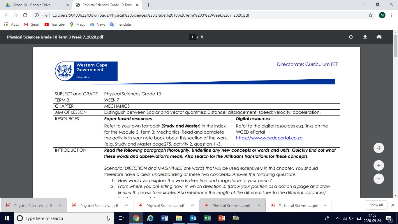Switch to Grade 10 - Google Drive tab
This screenshot has height=224, width=398.
[x=31, y=5]
